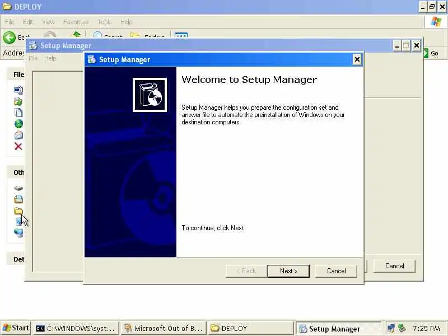Viewport: 448px width, 336px height.
Task: Click the My Network Places icon in sidebar
Action: (x=18, y=232)
